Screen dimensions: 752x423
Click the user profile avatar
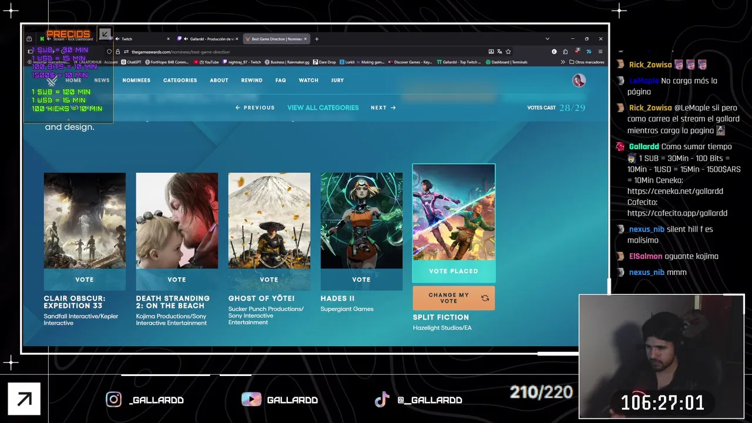(579, 80)
